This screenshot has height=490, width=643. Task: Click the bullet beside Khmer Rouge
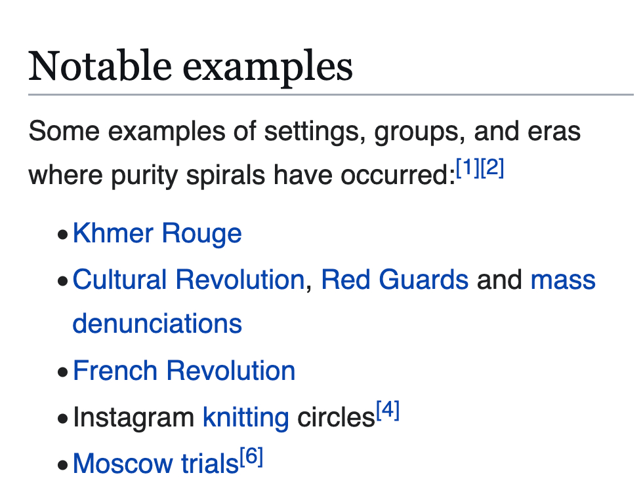click(62, 235)
